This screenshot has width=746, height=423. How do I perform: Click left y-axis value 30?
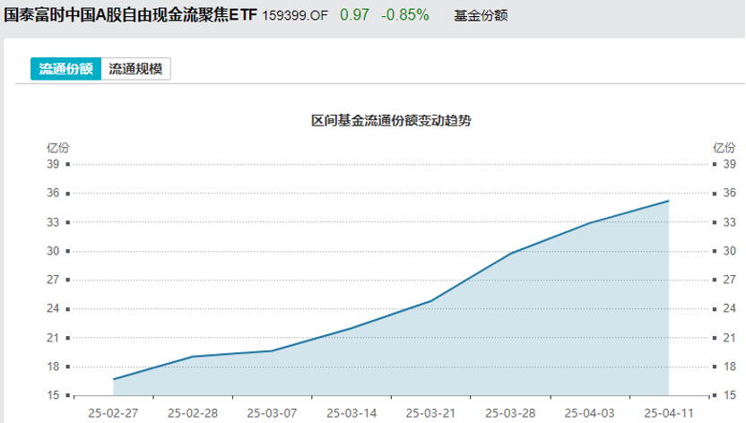pyautogui.click(x=53, y=251)
